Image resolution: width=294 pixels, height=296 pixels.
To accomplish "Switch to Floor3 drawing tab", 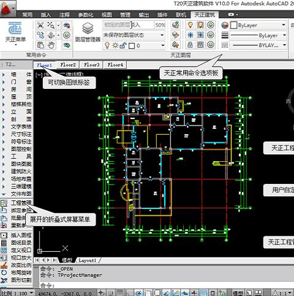I will pos(92,65).
